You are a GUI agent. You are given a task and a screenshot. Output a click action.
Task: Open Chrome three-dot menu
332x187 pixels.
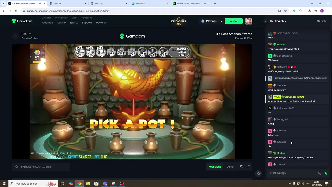click(x=328, y=11)
